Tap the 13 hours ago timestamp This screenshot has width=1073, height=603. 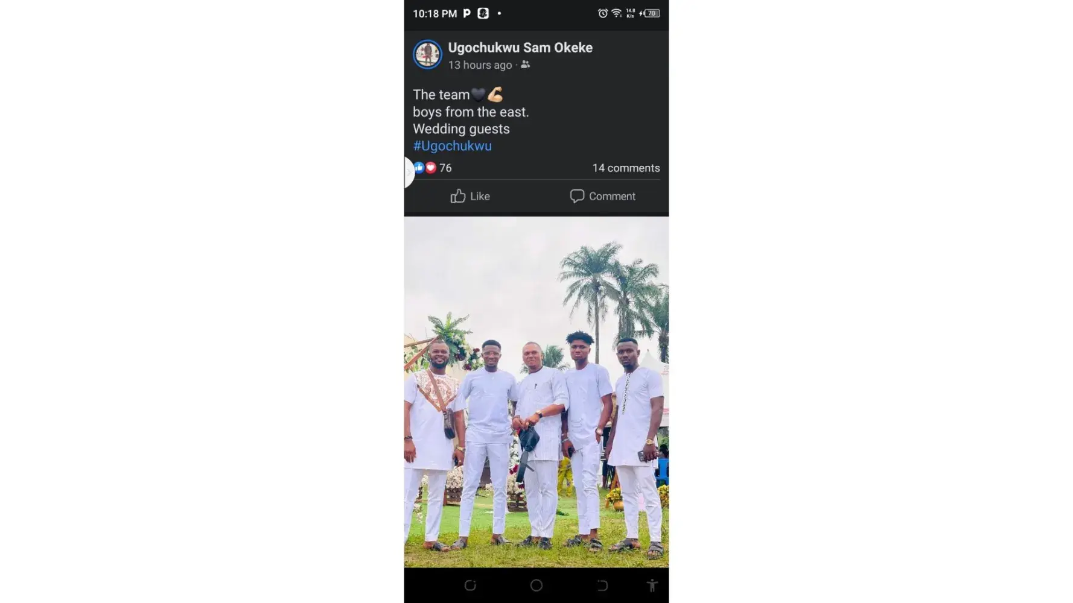click(x=480, y=65)
